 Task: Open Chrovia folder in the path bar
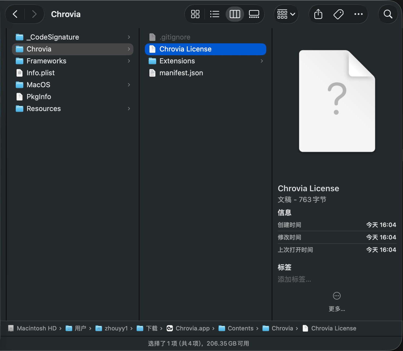(278, 328)
